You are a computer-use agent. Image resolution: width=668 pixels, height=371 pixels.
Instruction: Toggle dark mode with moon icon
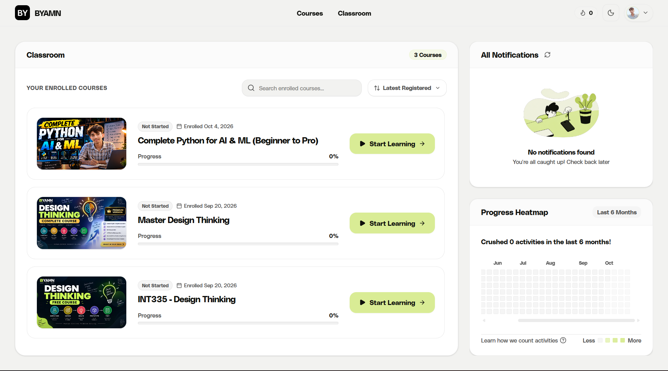click(x=611, y=13)
